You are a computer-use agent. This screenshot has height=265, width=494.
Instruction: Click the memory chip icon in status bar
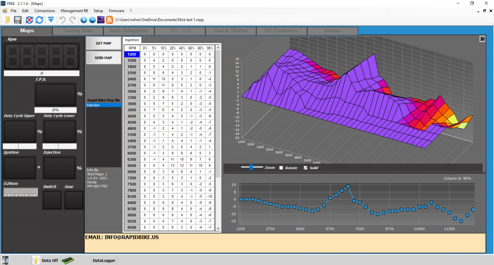pyautogui.click(x=67, y=260)
